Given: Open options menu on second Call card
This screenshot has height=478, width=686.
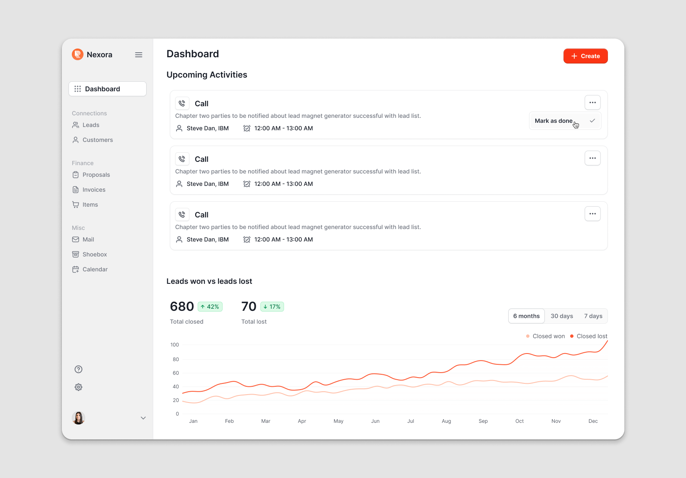Looking at the screenshot, I should pos(593,158).
